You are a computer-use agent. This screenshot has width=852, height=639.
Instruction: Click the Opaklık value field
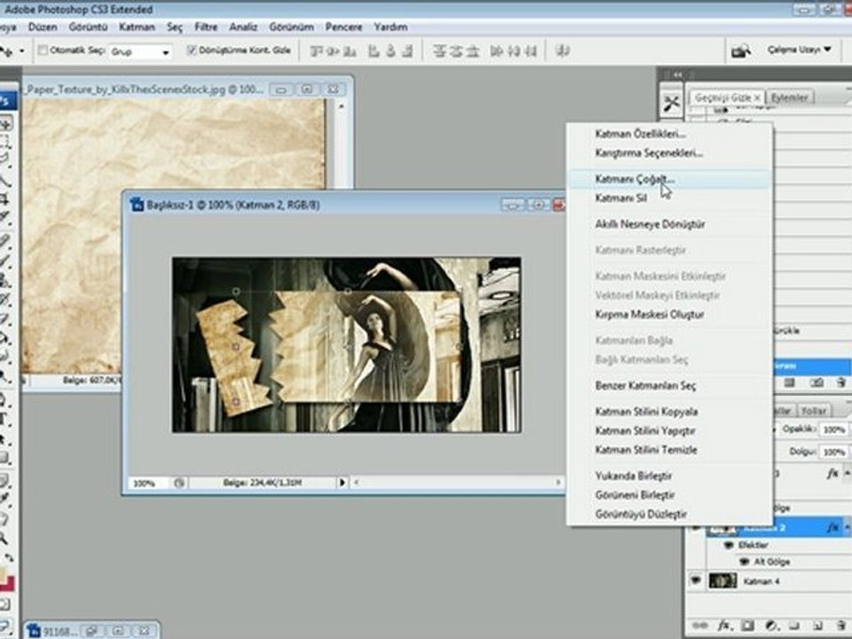click(834, 430)
